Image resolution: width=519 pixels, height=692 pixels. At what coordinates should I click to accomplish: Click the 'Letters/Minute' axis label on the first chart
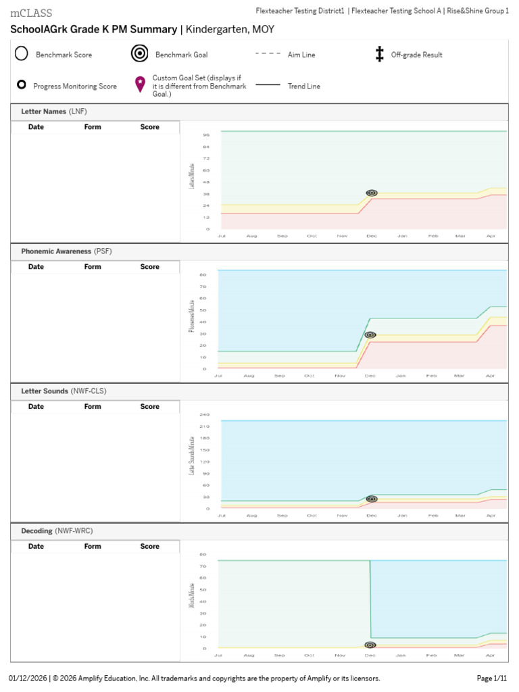192,176
